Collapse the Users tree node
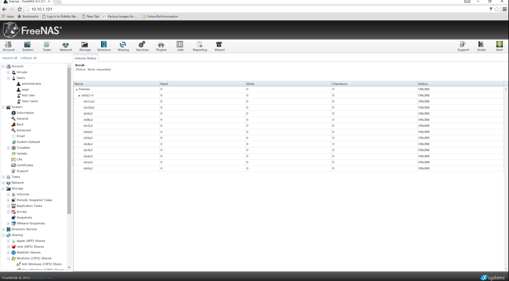The image size is (509, 281). (x=8, y=78)
